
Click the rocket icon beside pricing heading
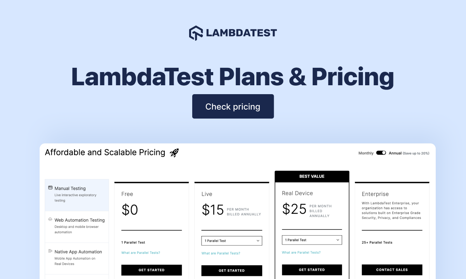coord(174,153)
